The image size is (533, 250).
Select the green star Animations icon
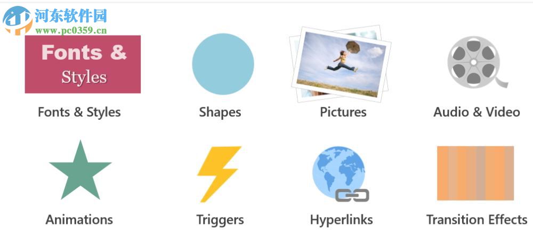[x=80, y=170]
